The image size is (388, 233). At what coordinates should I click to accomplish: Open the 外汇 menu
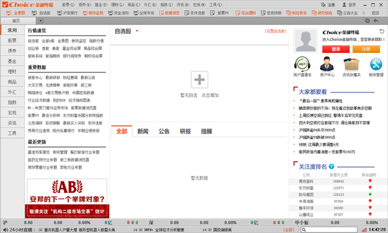click(x=150, y=5)
